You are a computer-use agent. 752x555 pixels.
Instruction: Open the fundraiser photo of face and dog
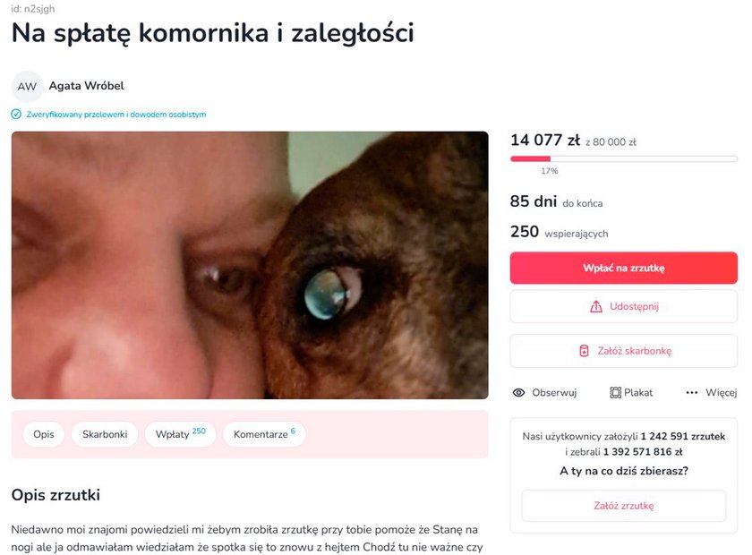250,265
